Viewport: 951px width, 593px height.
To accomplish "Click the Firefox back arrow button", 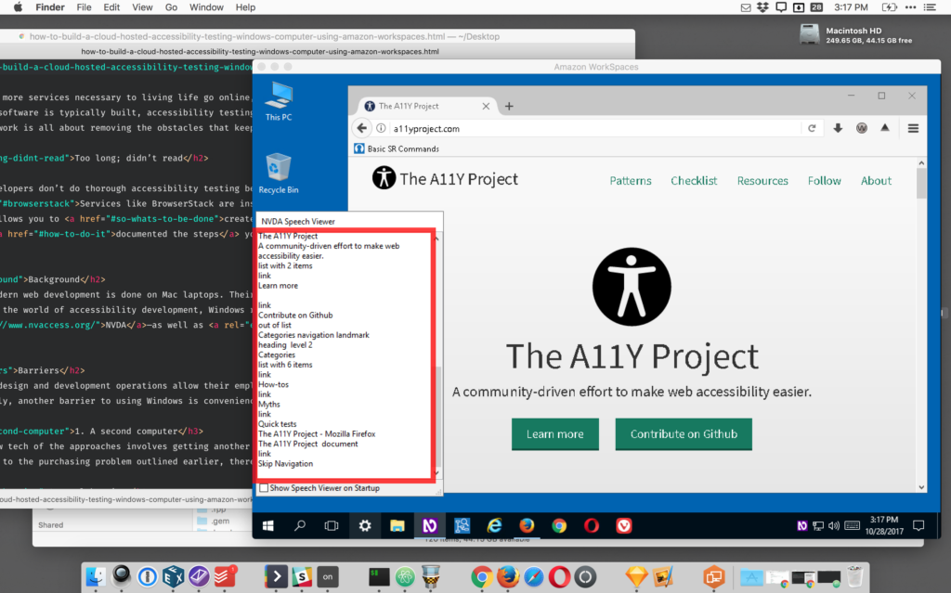I will [x=362, y=128].
